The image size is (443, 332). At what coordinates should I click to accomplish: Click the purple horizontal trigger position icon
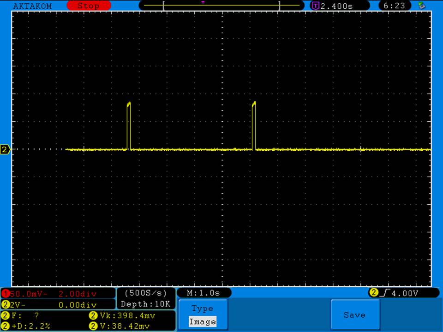pyautogui.click(x=316, y=6)
